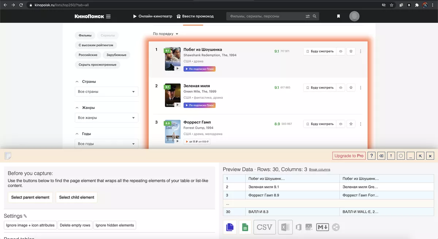Open Chrome three-dot menu

click(433, 5)
